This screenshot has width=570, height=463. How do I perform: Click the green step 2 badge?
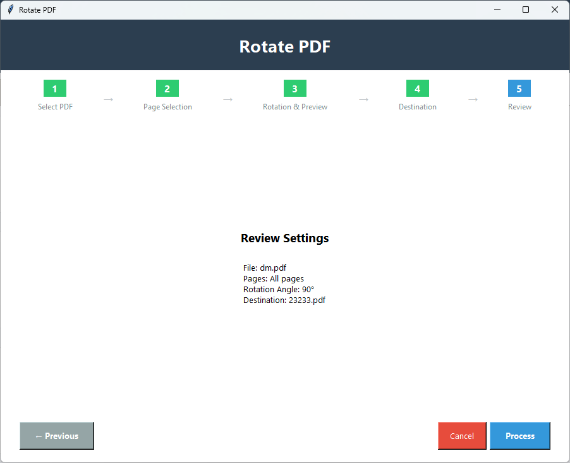coord(167,89)
